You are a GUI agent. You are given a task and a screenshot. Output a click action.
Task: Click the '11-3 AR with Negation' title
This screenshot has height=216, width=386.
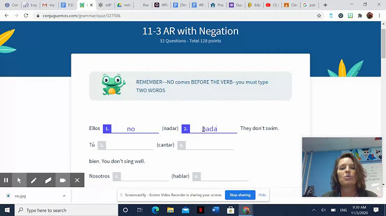pos(190,31)
